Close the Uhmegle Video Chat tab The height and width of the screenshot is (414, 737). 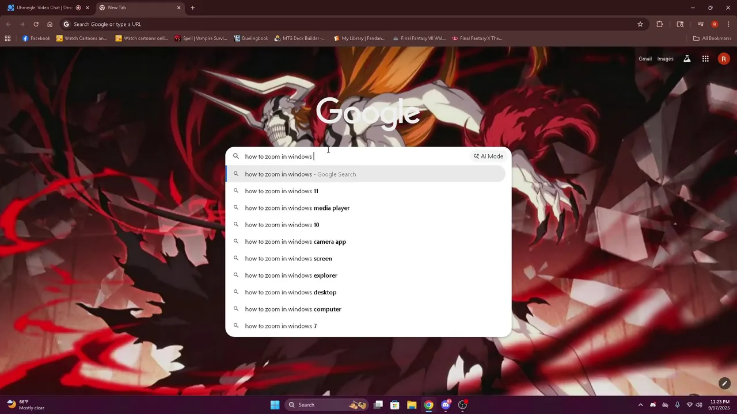click(x=88, y=7)
